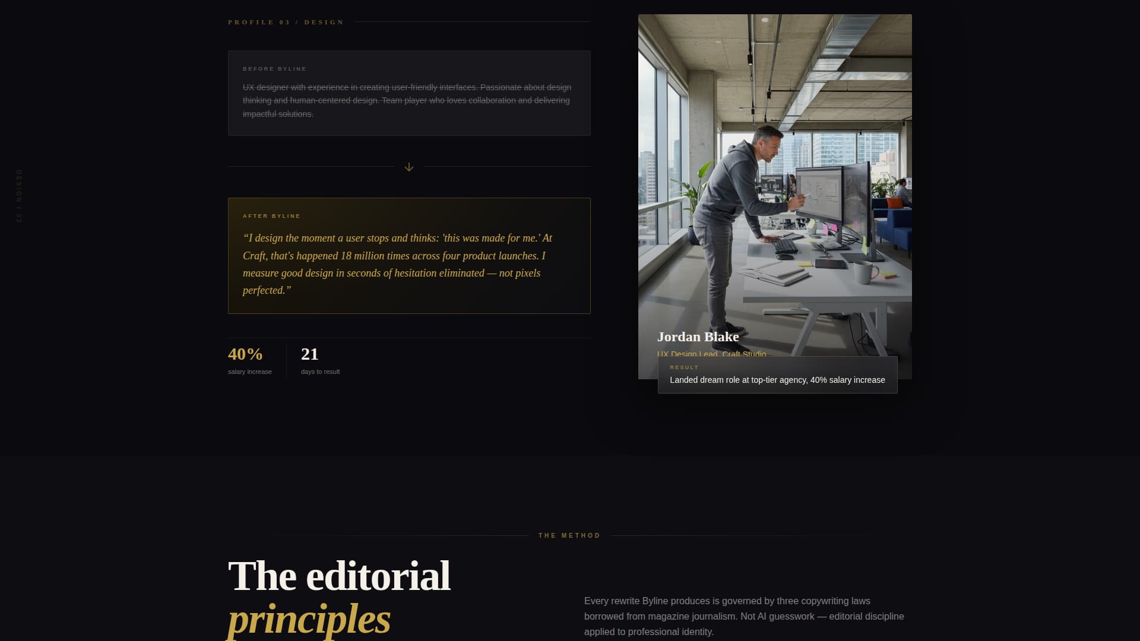The height and width of the screenshot is (641, 1140).
Task: Click the strikethrough UX designer bio text
Action: [406, 100]
